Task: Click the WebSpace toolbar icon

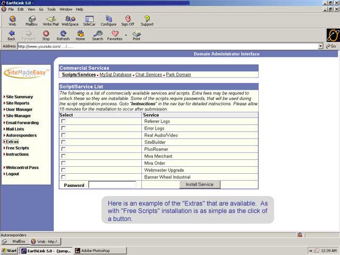Action: [70, 20]
